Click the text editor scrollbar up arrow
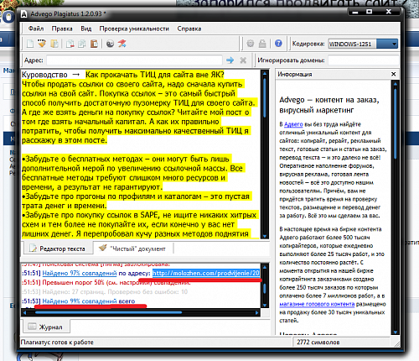 (265, 73)
